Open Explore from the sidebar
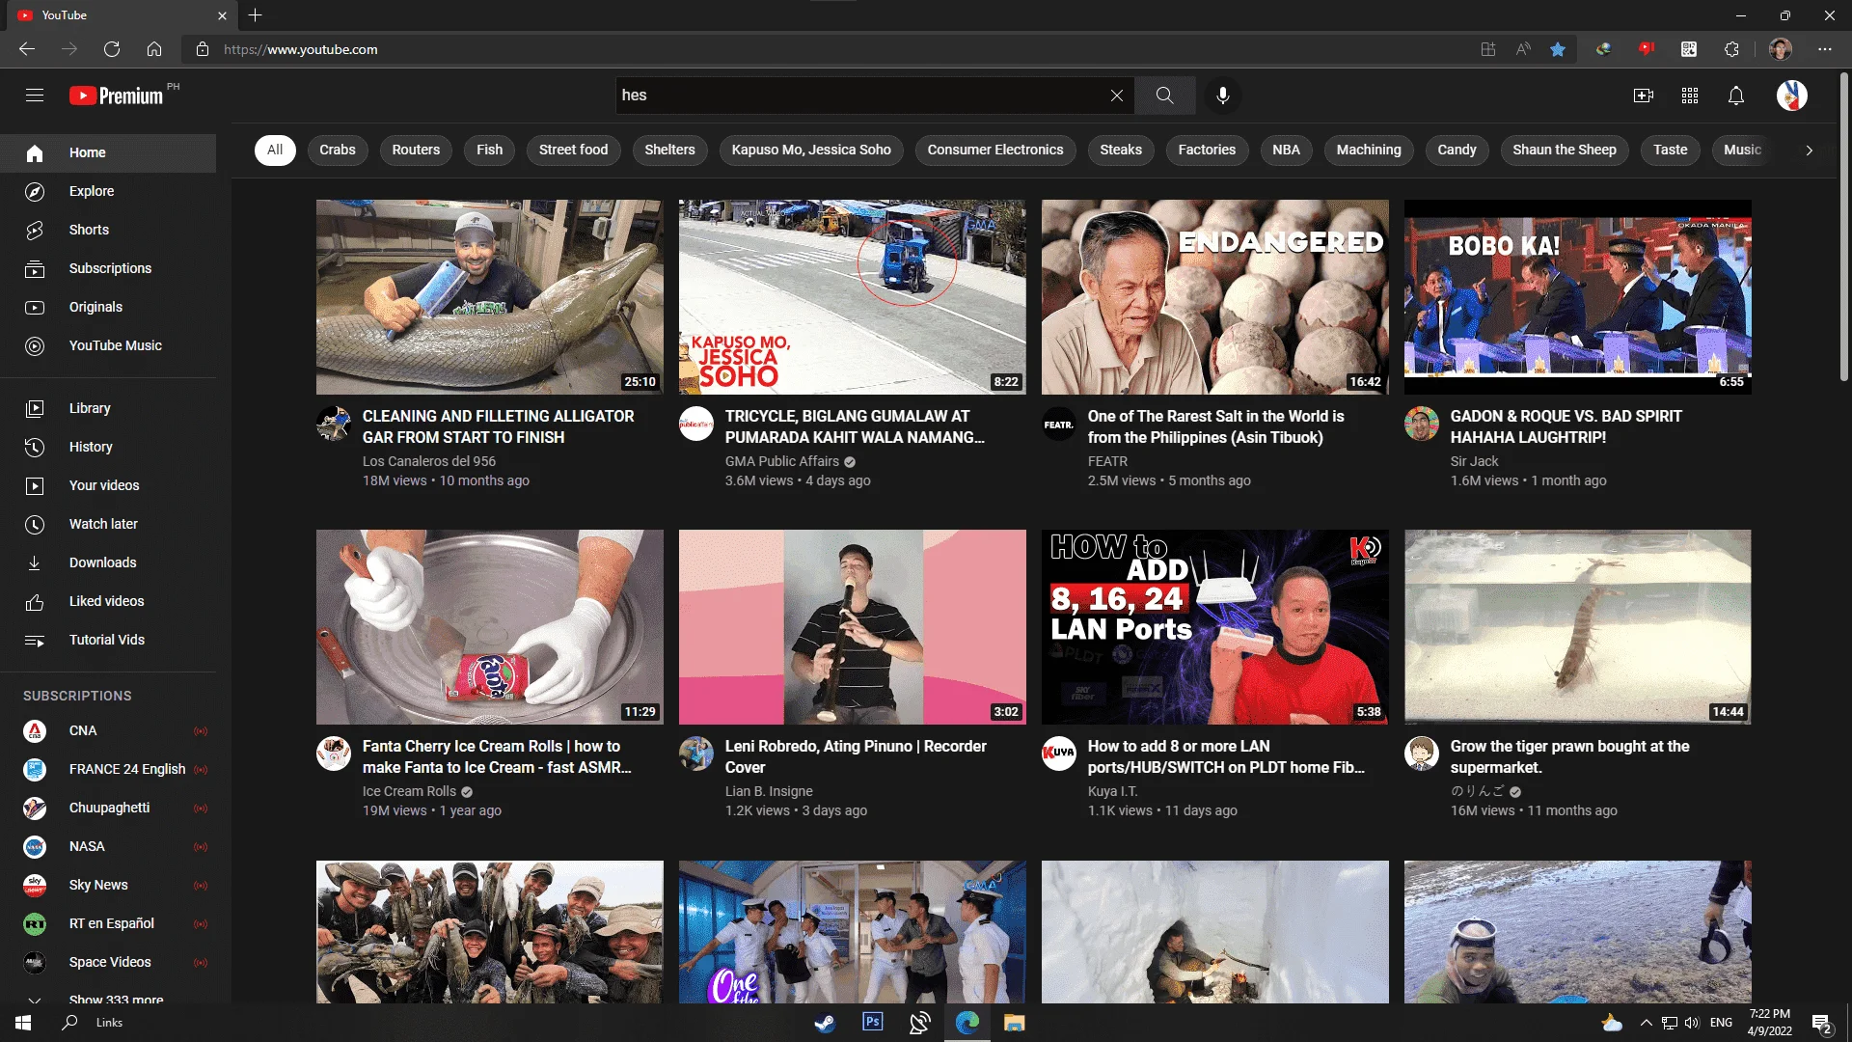This screenshot has height=1042, width=1852. coord(108,191)
